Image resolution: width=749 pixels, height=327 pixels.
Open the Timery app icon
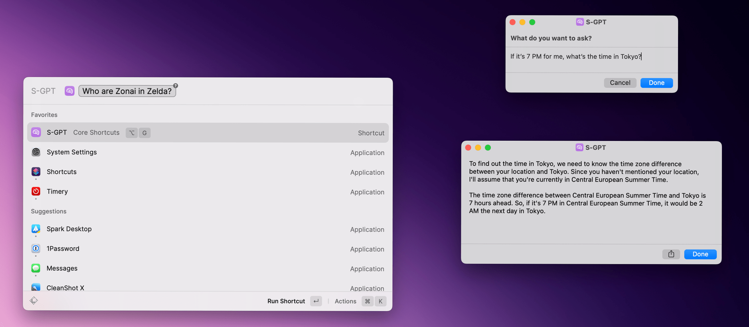coord(36,191)
